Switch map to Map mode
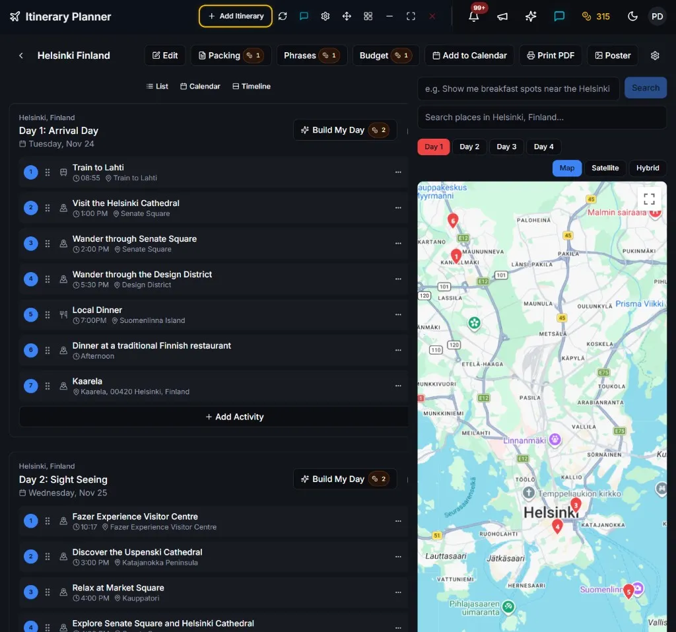The width and height of the screenshot is (676, 632). tap(566, 168)
